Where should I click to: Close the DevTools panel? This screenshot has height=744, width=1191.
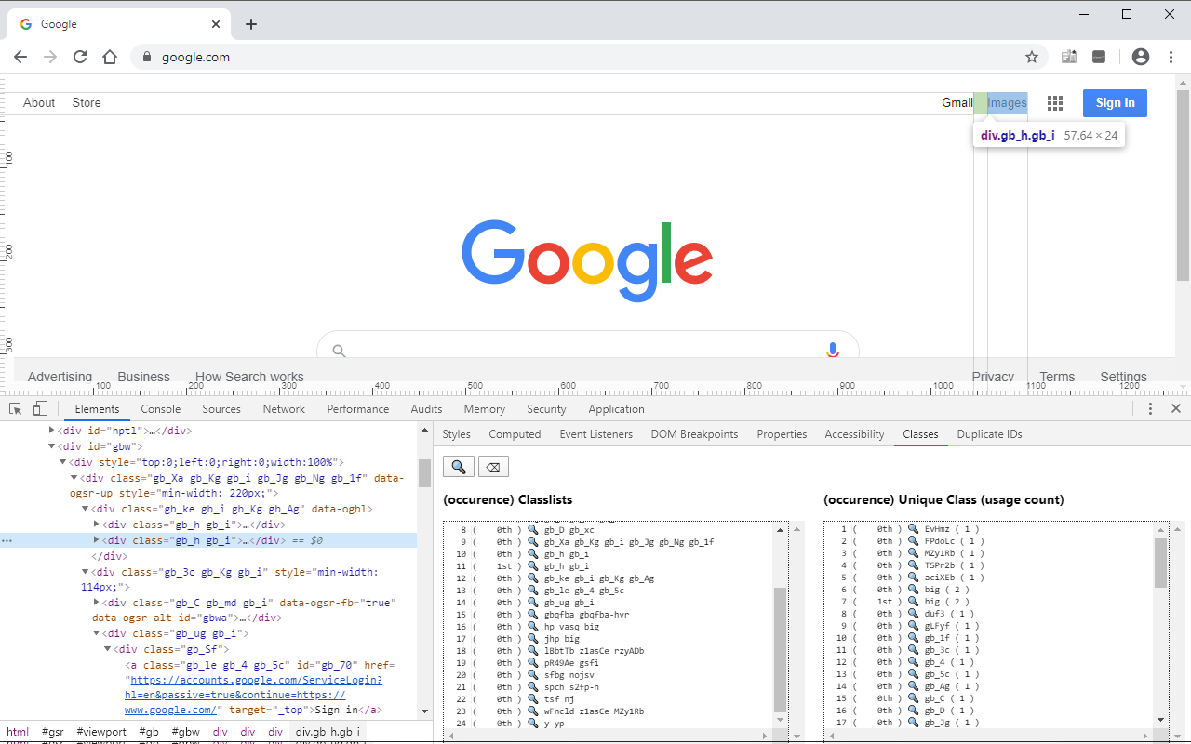pos(1176,409)
